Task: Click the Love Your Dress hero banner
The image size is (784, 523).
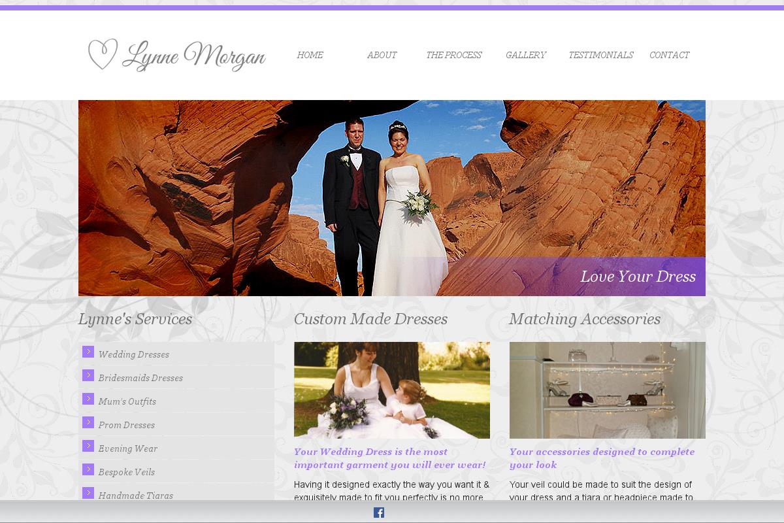Action: 392,197
